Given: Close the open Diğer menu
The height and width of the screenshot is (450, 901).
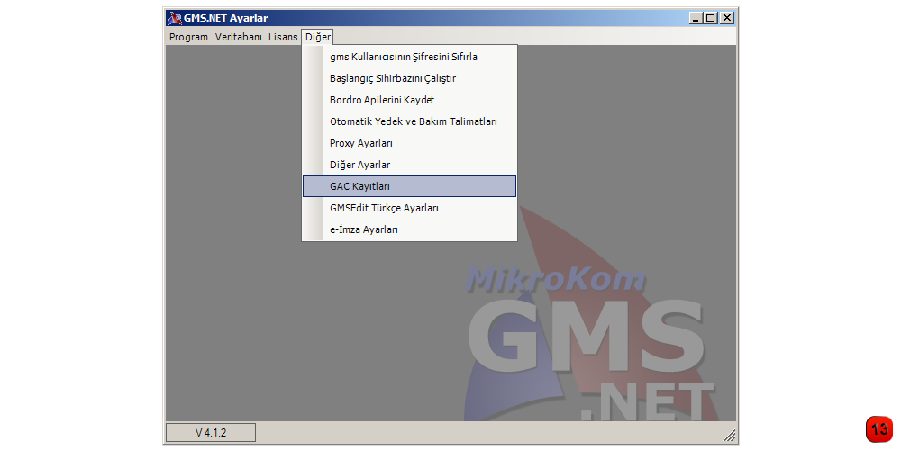Looking at the screenshot, I should [x=318, y=37].
